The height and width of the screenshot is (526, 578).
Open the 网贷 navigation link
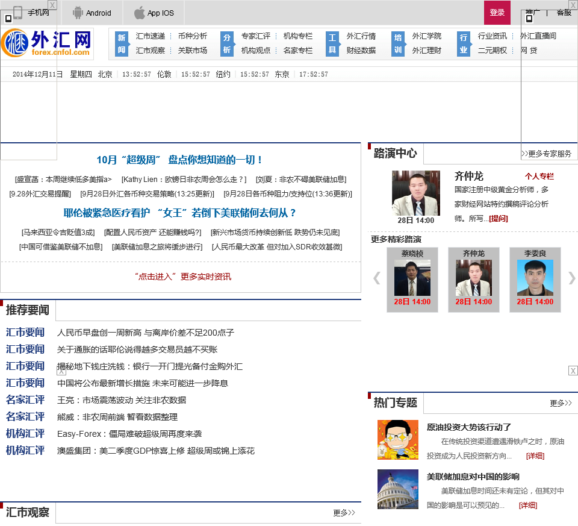pyautogui.click(x=529, y=51)
